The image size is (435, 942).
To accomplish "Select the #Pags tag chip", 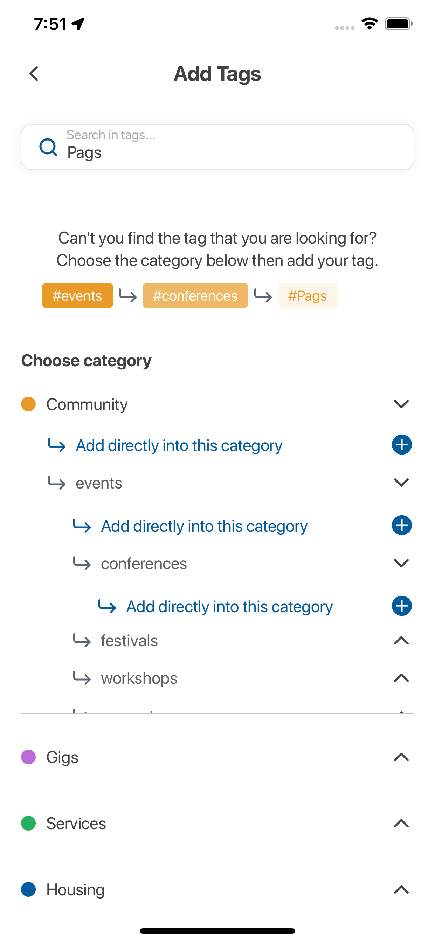I will [x=308, y=295].
